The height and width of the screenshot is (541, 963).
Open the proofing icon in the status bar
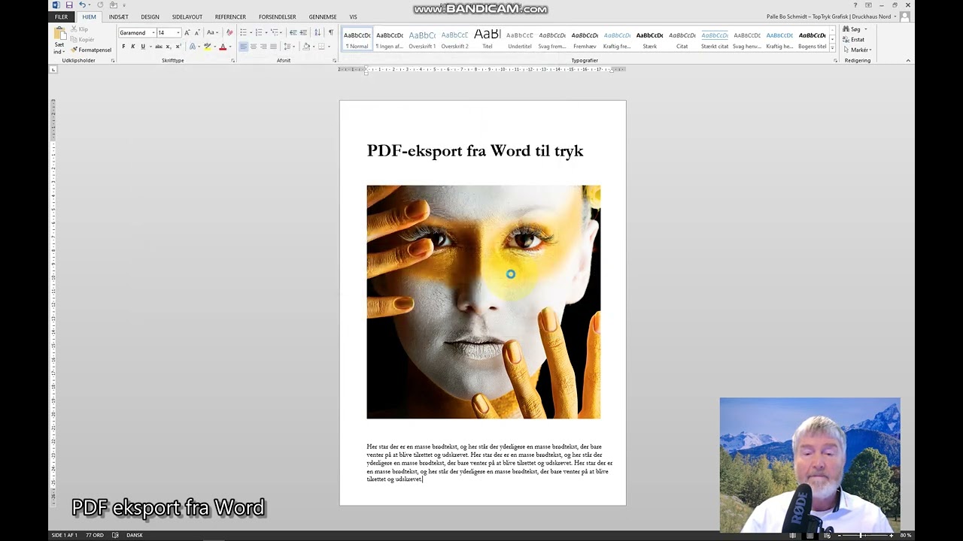115,535
